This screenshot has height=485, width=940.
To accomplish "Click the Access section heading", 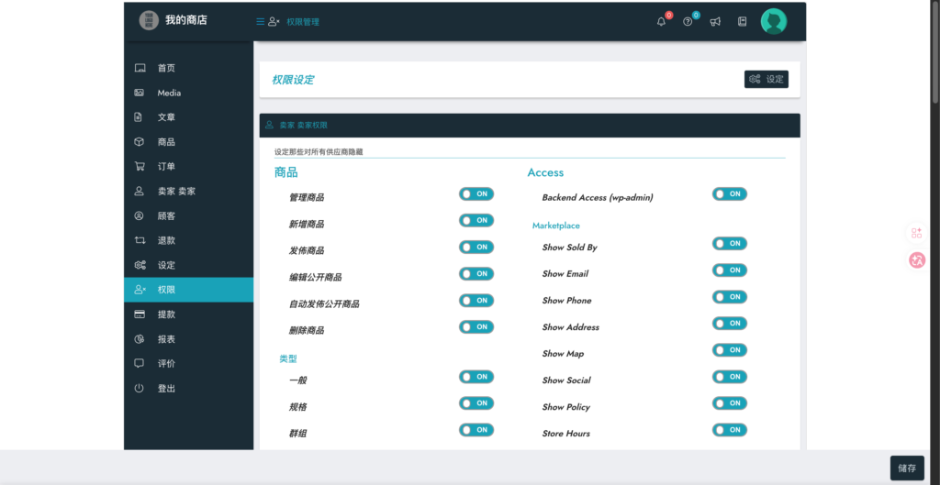I will (x=545, y=172).
